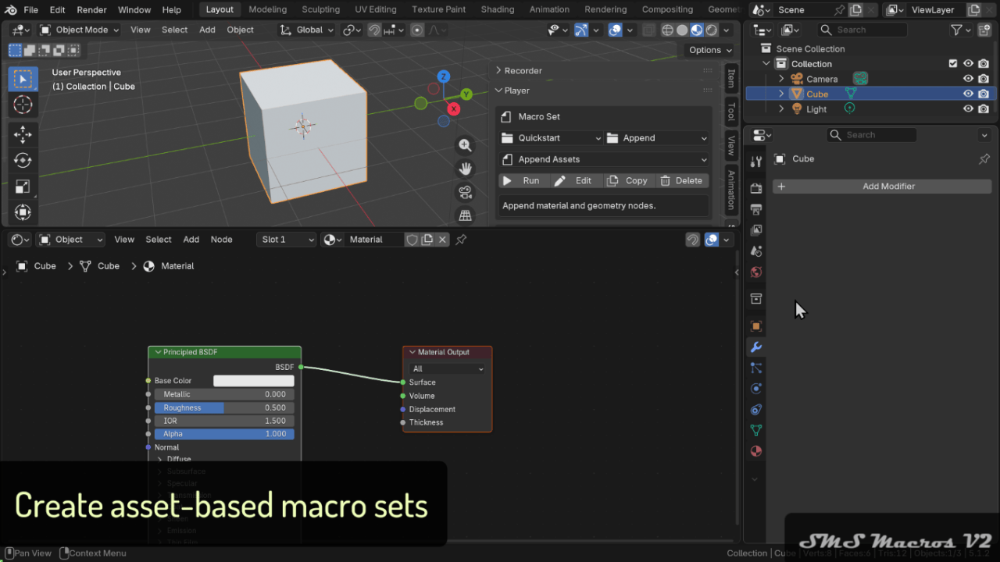Screen dimensions: 1000x562
Task: Open the Physics properties tab icon
Action: 756,389
